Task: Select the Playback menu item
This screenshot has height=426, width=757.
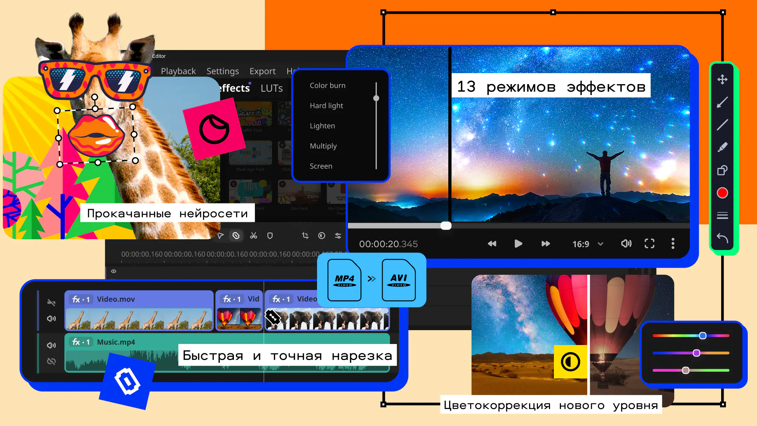Action: (x=178, y=71)
